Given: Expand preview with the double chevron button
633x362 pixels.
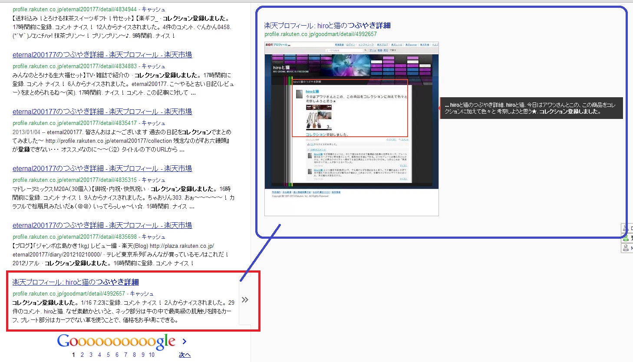Looking at the screenshot, I should coord(245,300).
